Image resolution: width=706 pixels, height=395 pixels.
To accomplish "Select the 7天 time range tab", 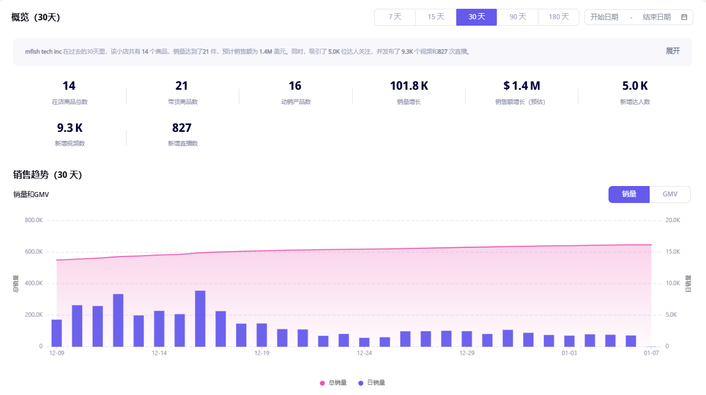I will pyautogui.click(x=395, y=17).
